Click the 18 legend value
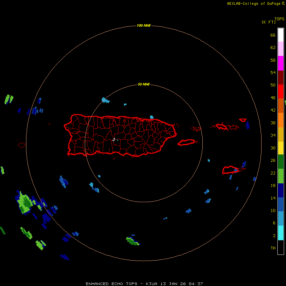 [x=273, y=186]
